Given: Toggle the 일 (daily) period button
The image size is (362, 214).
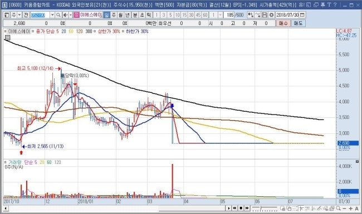Looking at the screenshot, I should 106,15.
